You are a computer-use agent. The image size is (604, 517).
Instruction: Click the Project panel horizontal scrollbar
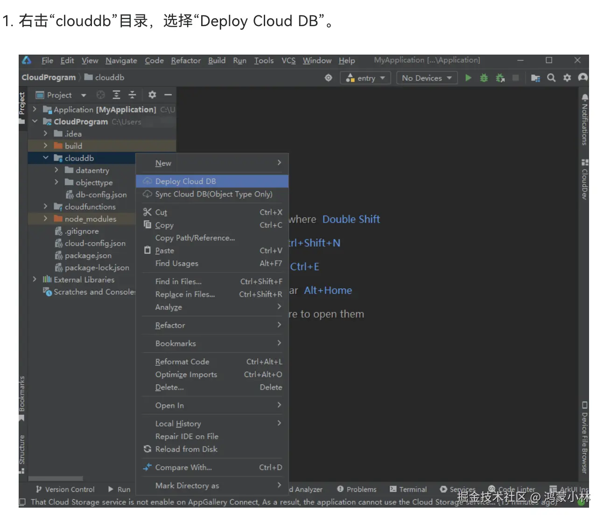56,479
